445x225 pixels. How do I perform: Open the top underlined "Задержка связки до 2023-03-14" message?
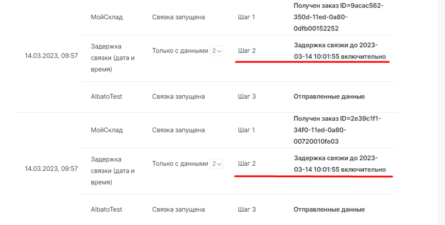340,51
